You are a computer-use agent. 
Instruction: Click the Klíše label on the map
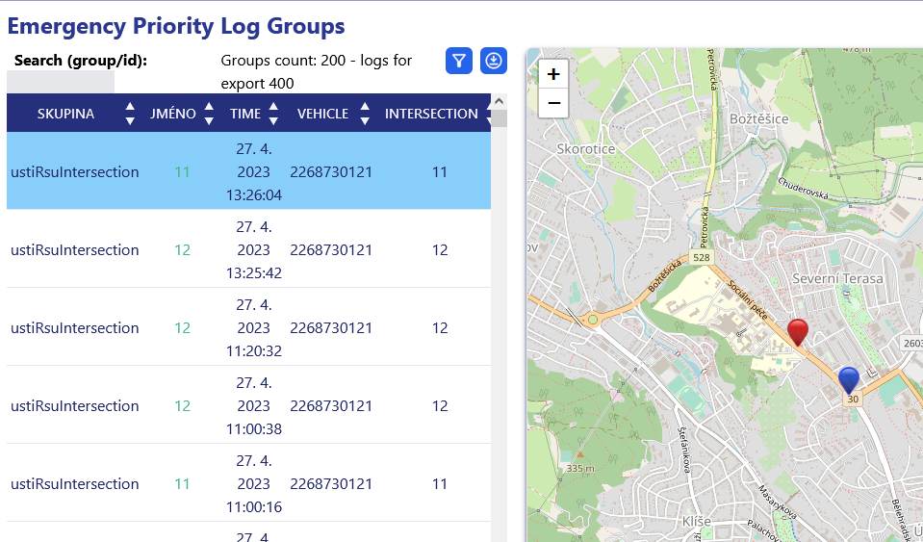(697, 522)
